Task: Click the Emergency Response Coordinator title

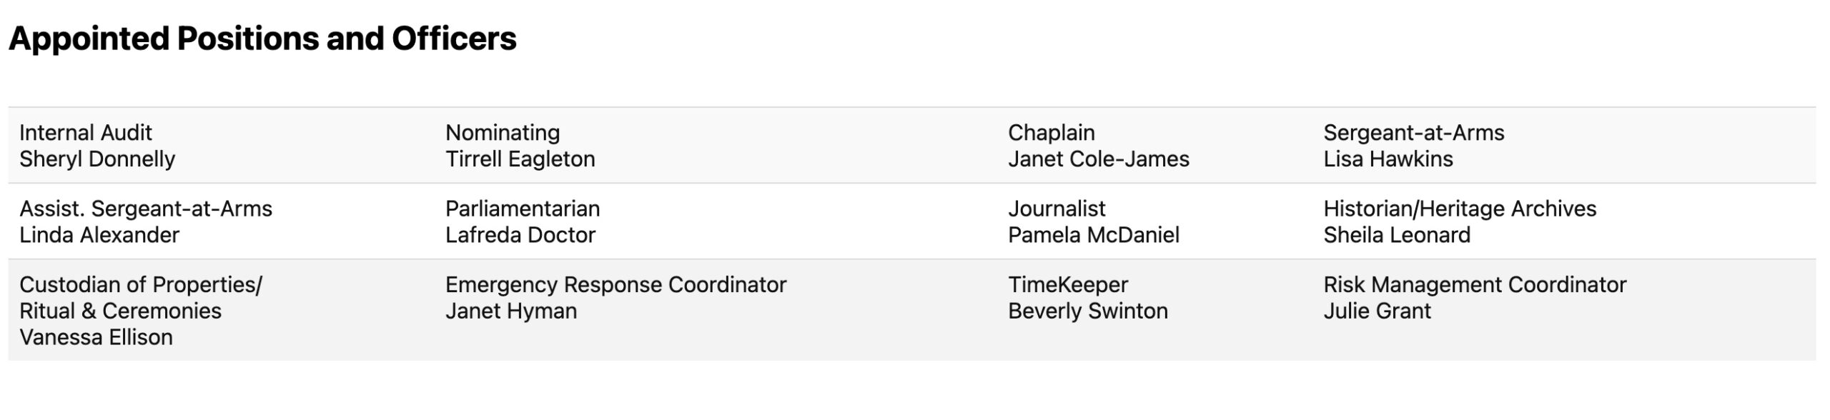Action: (x=615, y=285)
